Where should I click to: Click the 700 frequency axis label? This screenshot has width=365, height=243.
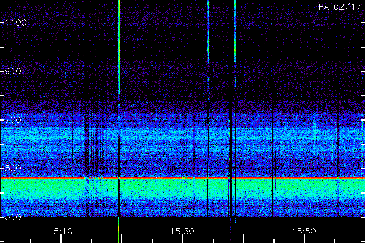(13, 120)
